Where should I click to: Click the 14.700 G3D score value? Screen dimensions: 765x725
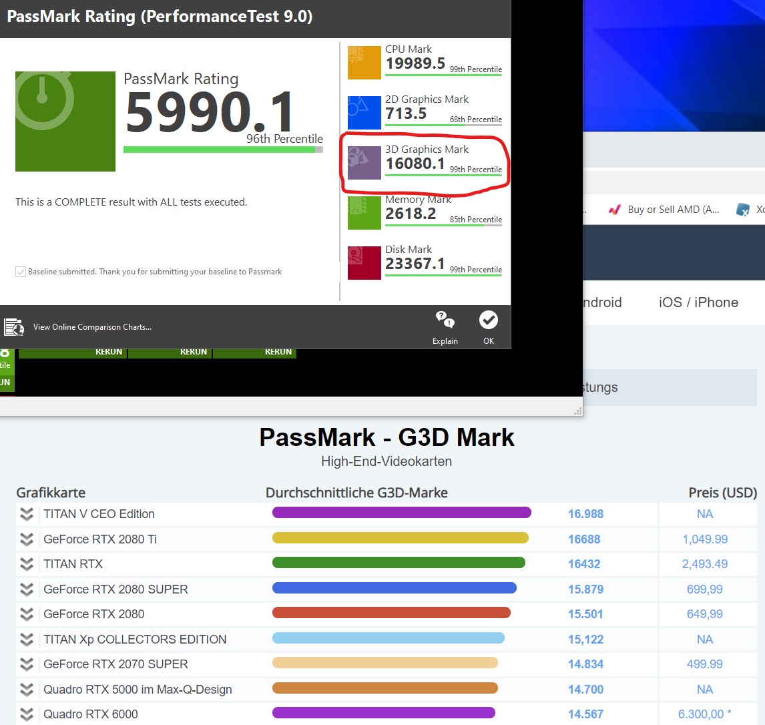(585, 690)
